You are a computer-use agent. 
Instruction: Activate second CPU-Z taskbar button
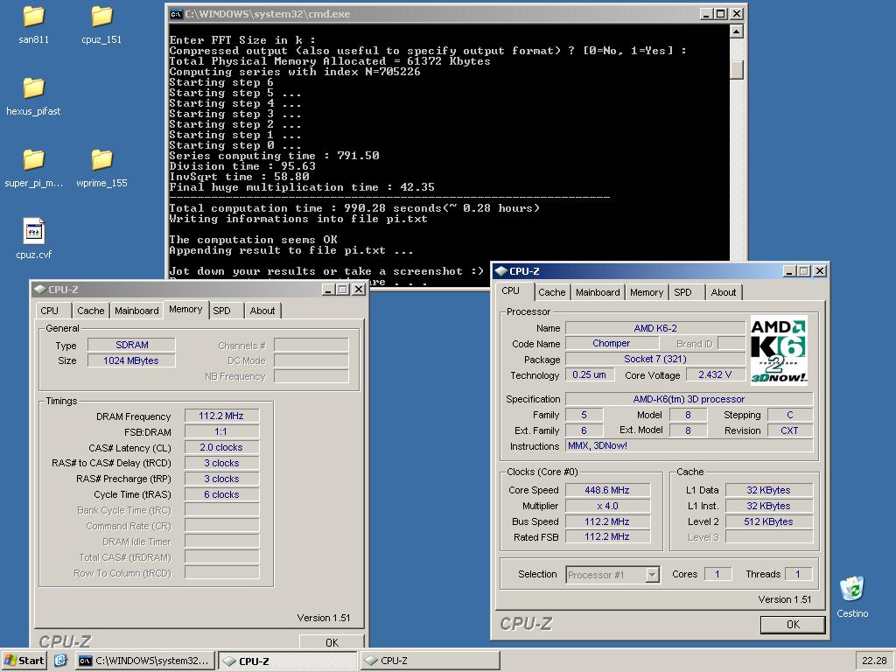point(430,661)
